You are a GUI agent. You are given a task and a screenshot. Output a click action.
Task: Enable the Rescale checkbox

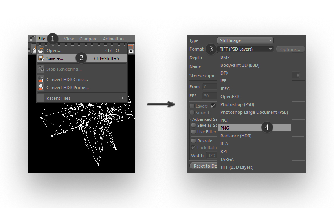click(x=194, y=140)
